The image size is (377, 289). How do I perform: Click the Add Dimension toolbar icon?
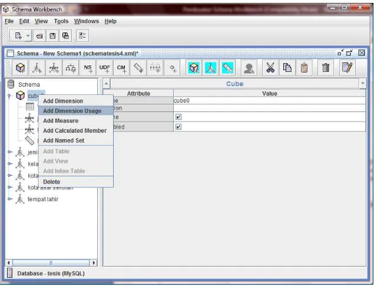37,68
